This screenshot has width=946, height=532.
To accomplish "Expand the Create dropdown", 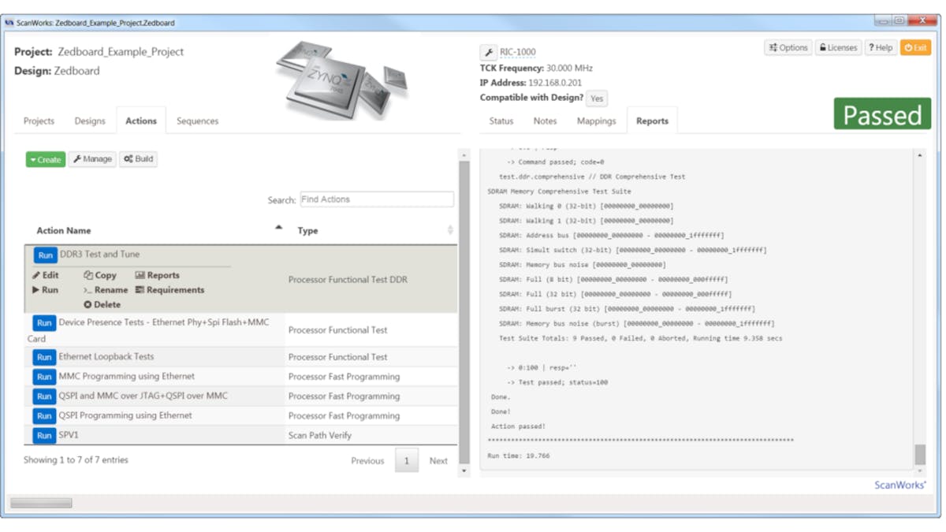I will tap(34, 159).
